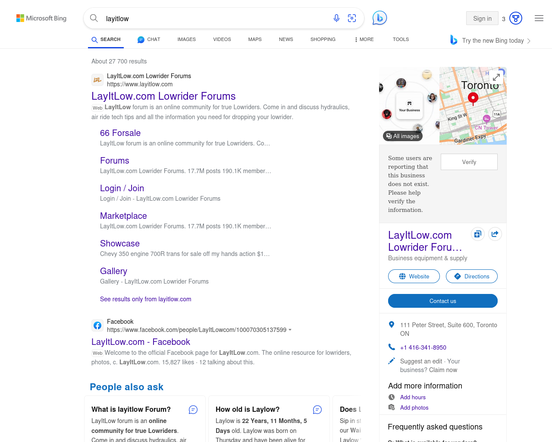The image size is (552, 442).
Task: Open the hamburger settings menu
Action: (x=539, y=18)
